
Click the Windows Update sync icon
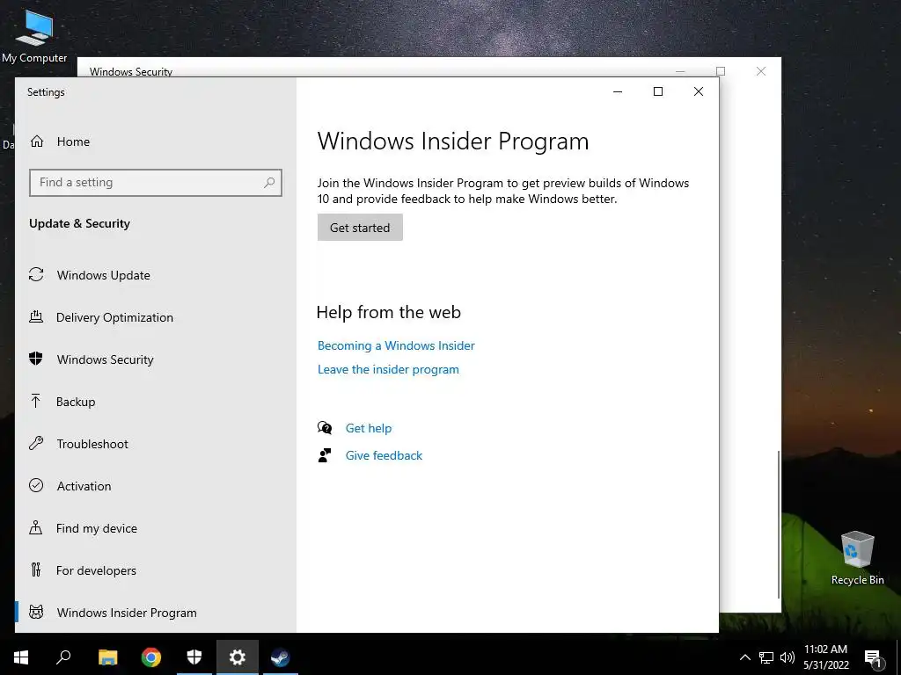point(36,275)
